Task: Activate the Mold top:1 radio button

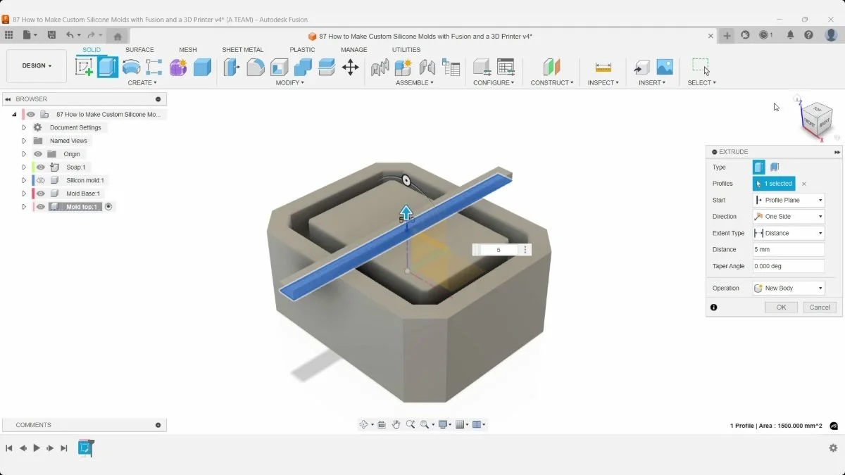Action: pos(108,207)
